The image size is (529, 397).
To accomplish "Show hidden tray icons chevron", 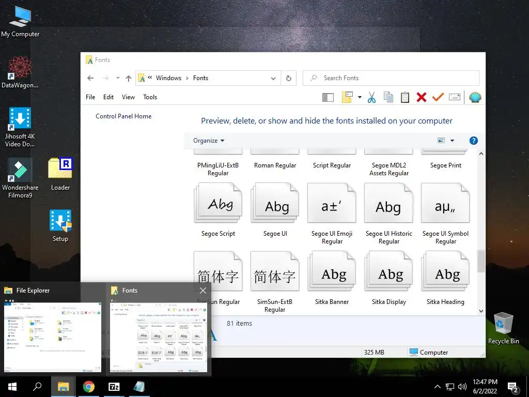I will coord(437,387).
